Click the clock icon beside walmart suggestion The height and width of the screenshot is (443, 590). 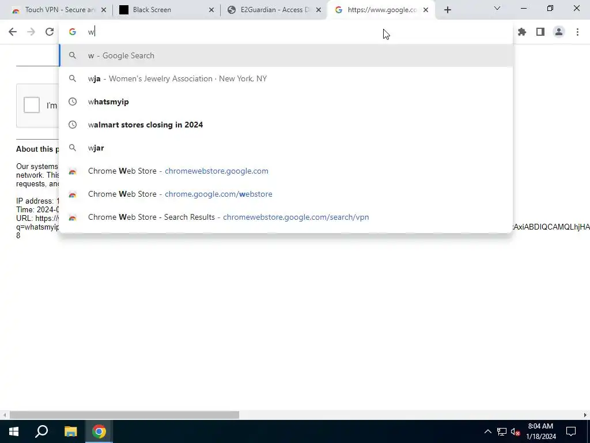(x=73, y=125)
